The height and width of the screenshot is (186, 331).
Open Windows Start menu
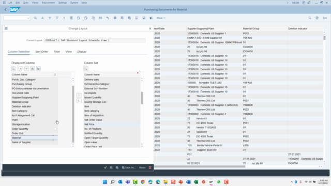click(105, 182)
